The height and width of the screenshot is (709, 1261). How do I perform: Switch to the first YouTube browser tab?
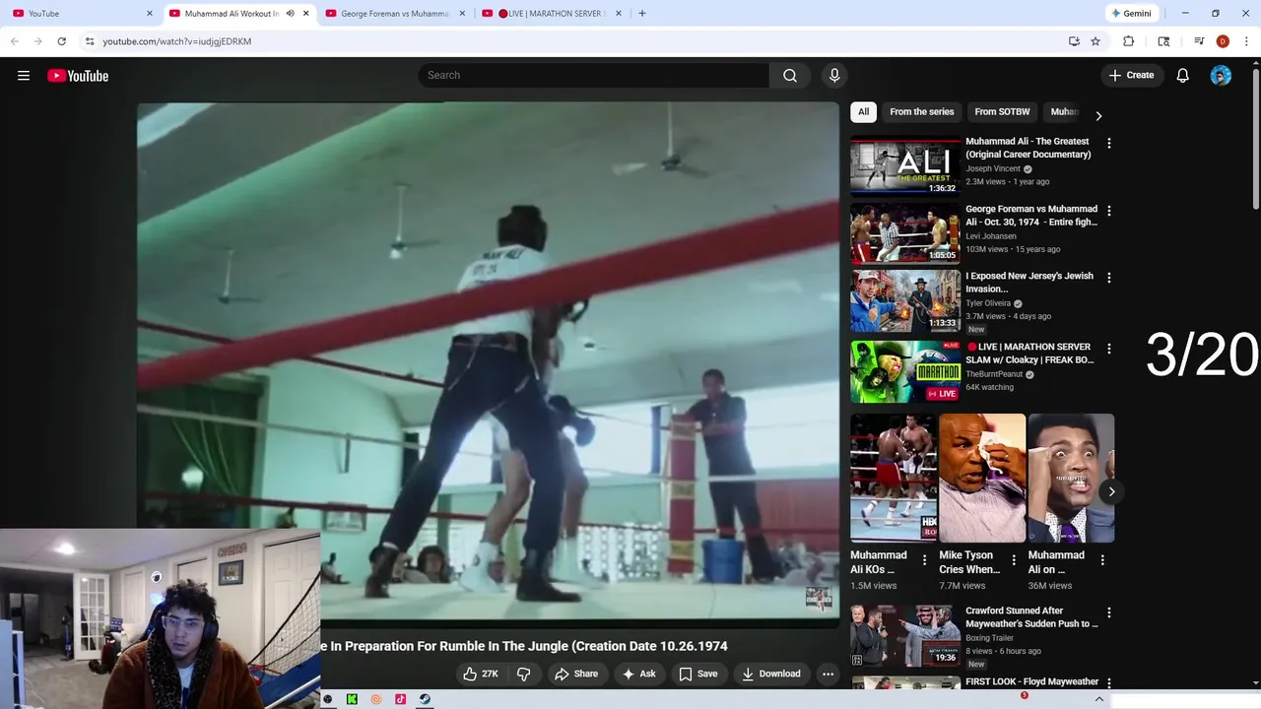pos(83,14)
